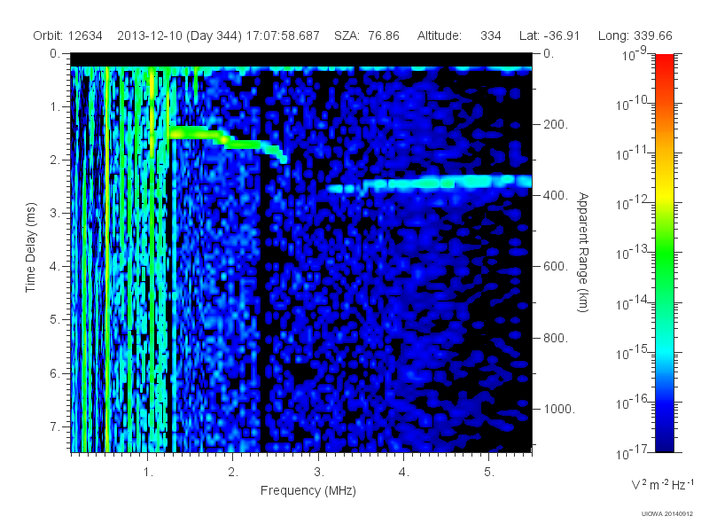Click the 10⁻¹¹ color bar tick label

point(633,153)
